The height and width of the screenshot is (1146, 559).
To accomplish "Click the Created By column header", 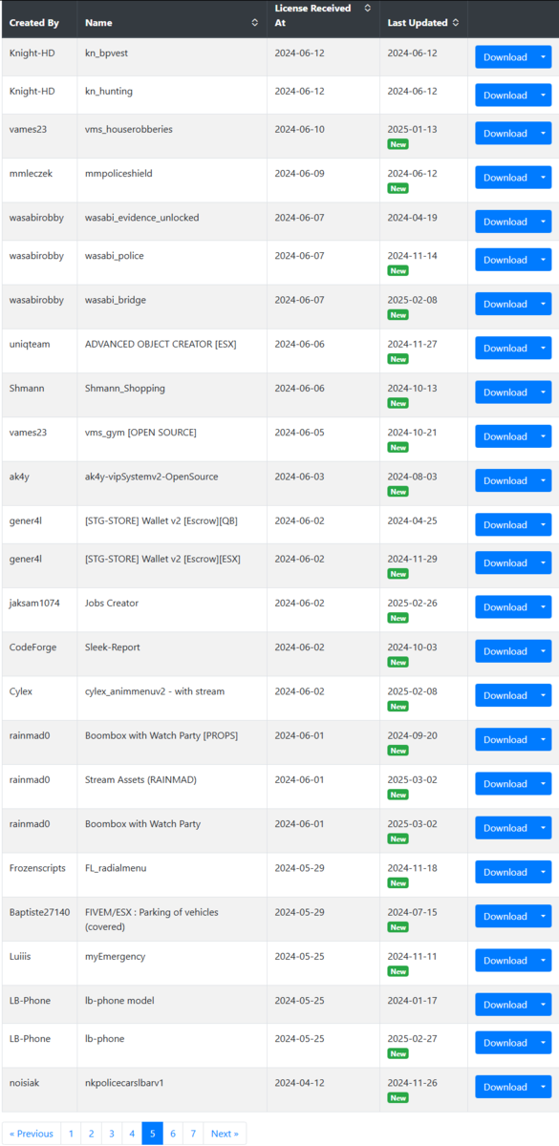I will tap(34, 22).
